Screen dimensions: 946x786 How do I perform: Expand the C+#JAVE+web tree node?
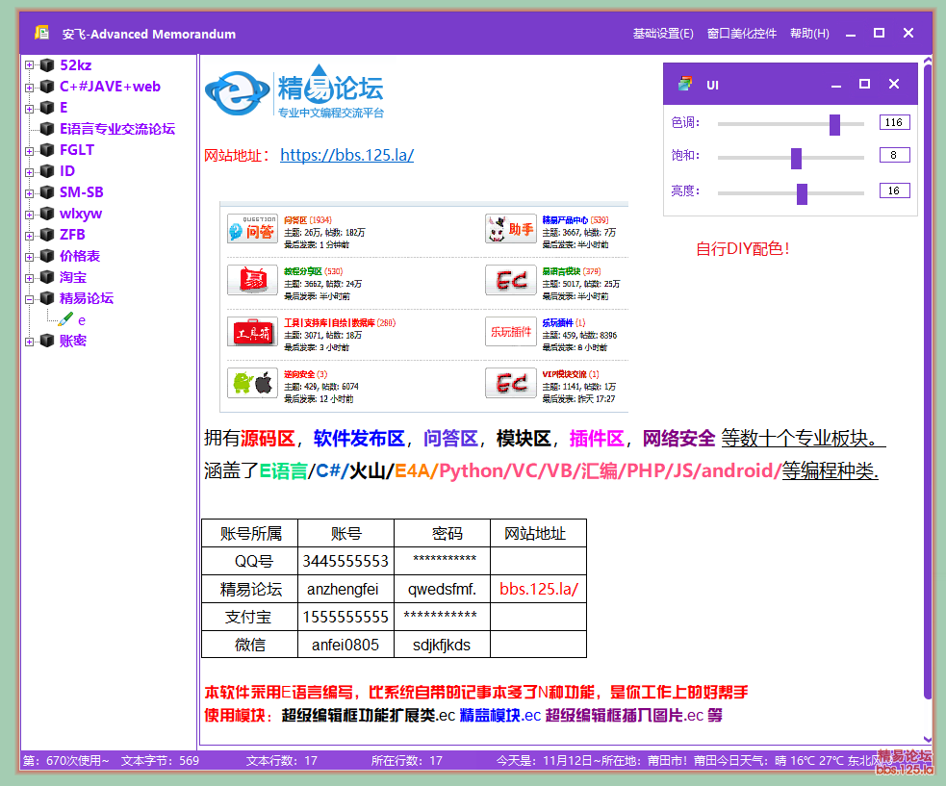(x=29, y=87)
